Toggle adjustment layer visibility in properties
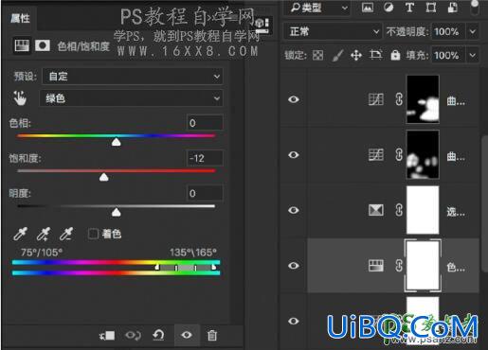Image resolution: width=488 pixels, height=350 pixels. [187, 335]
